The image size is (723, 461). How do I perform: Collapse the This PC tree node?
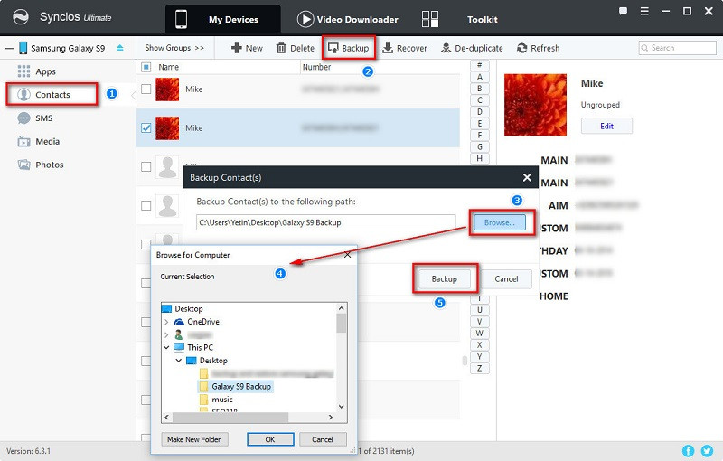[x=166, y=348]
